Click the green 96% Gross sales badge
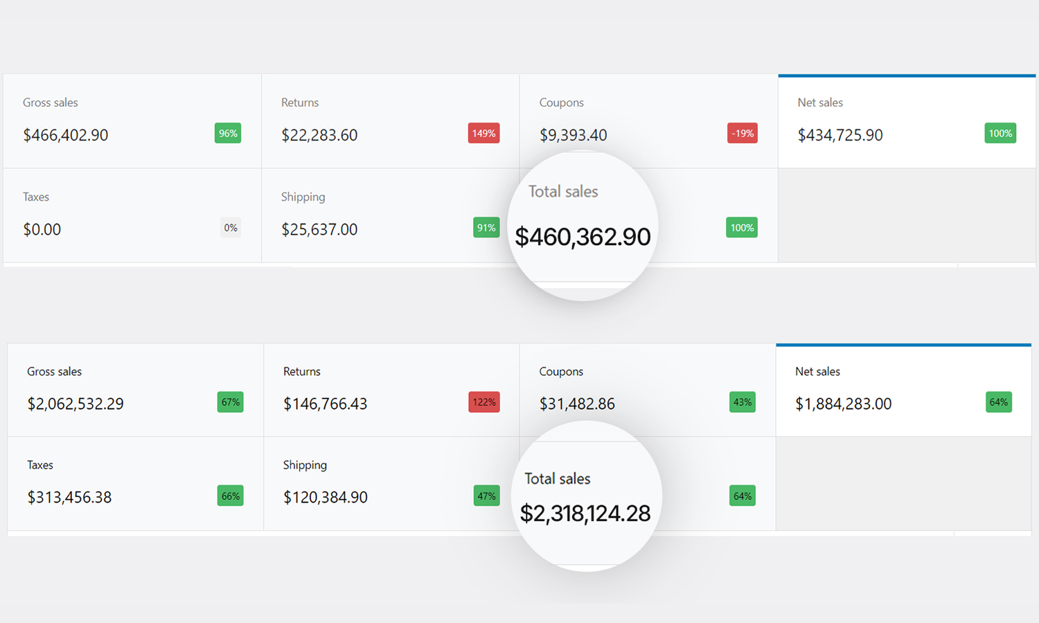The image size is (1039, 623). [x=228, y=134]
